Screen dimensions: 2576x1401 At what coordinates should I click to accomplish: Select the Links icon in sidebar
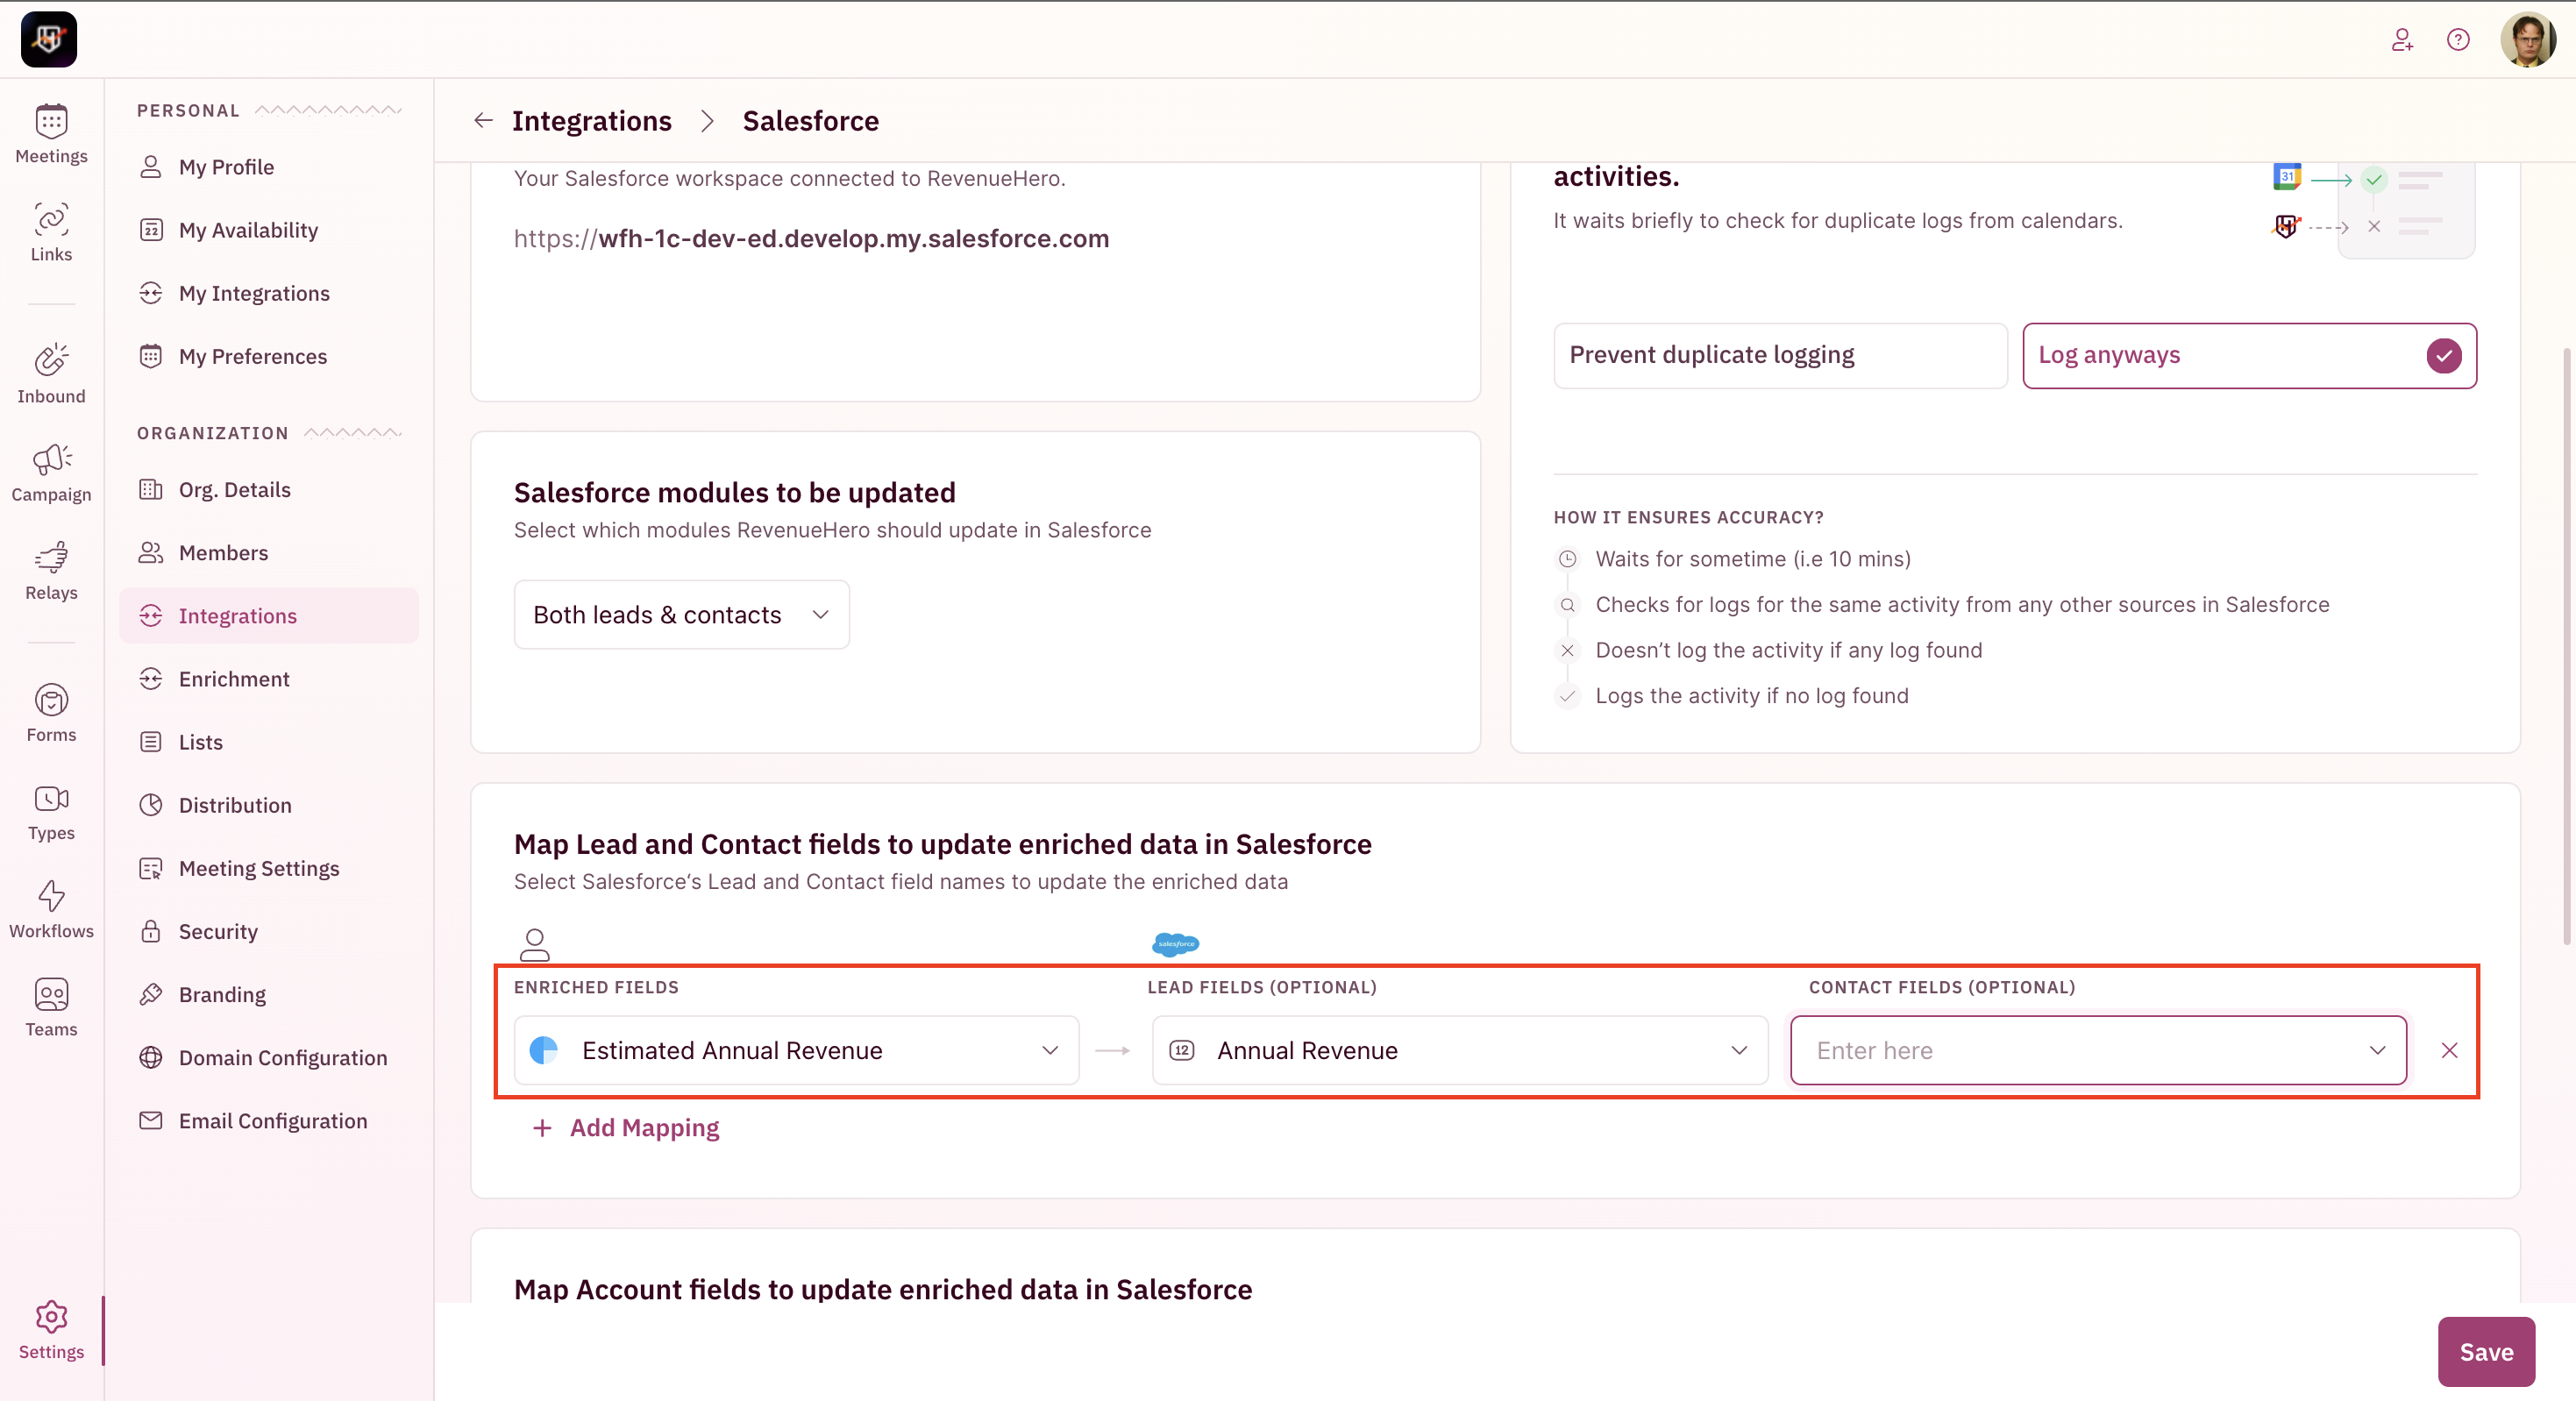click(x=51, y=232)
